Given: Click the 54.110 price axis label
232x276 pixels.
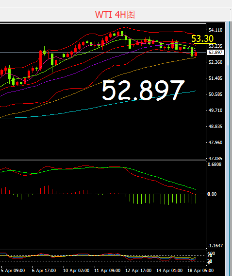Looking at the screenshot, I should [215, 30].
